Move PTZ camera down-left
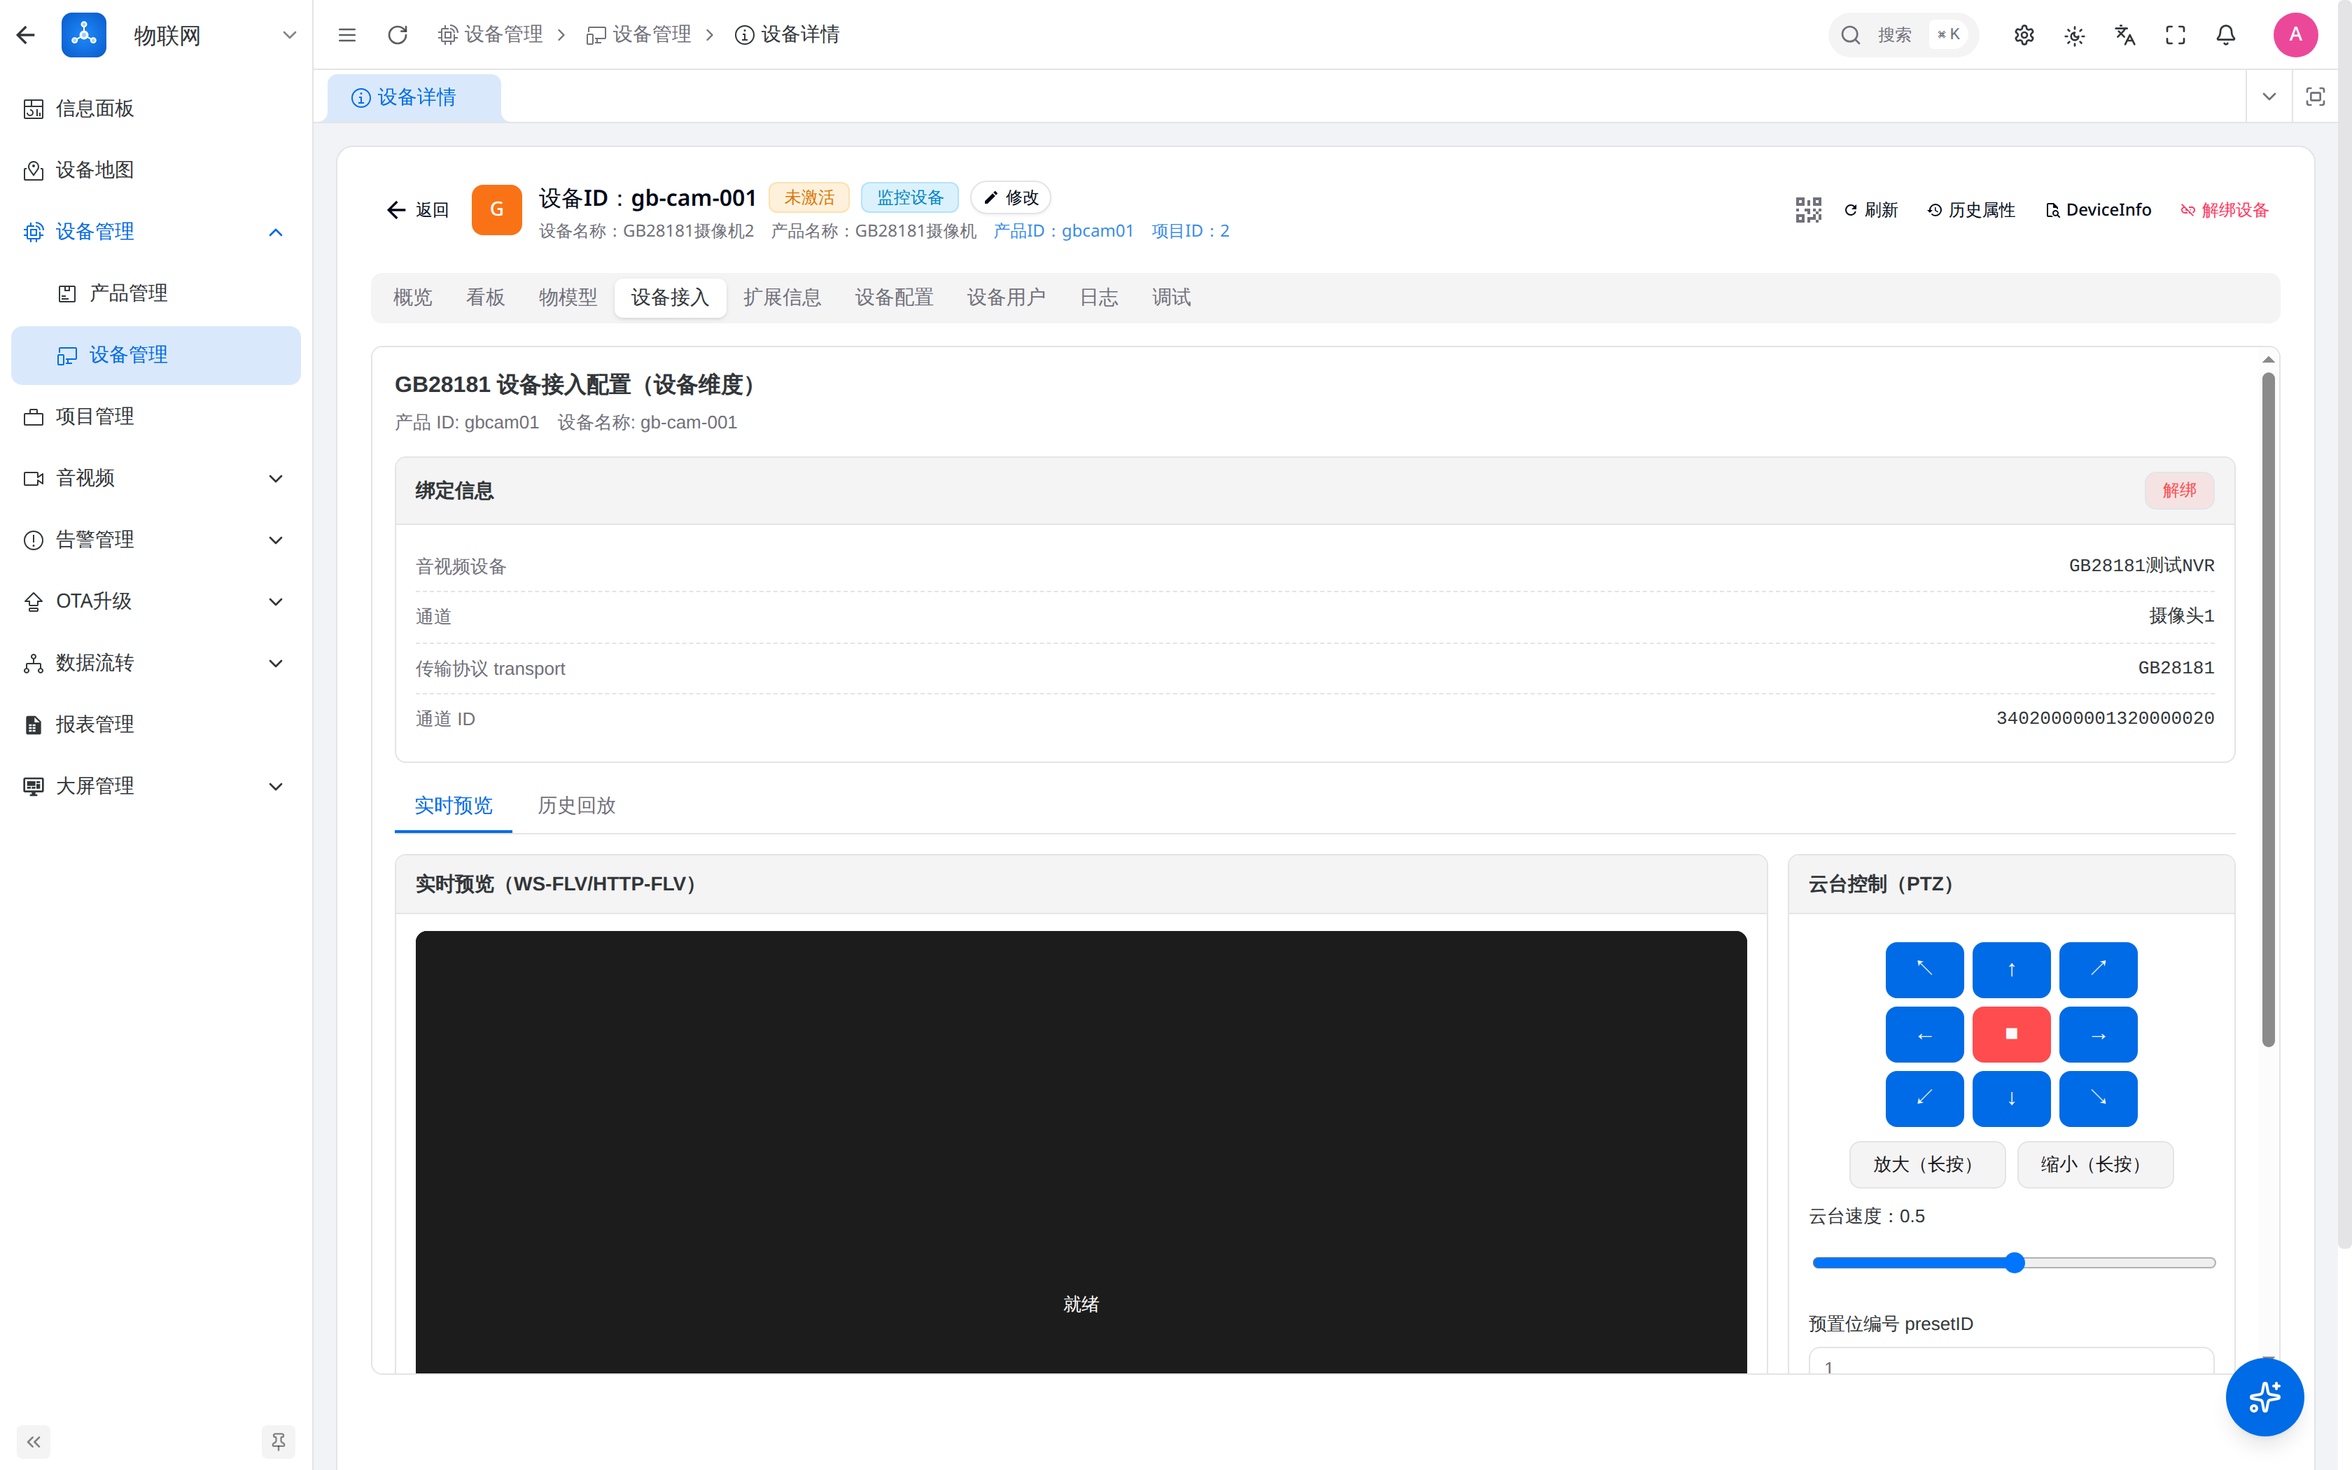The height and width of the screenshot is (1470, 2352). 1924,1098
